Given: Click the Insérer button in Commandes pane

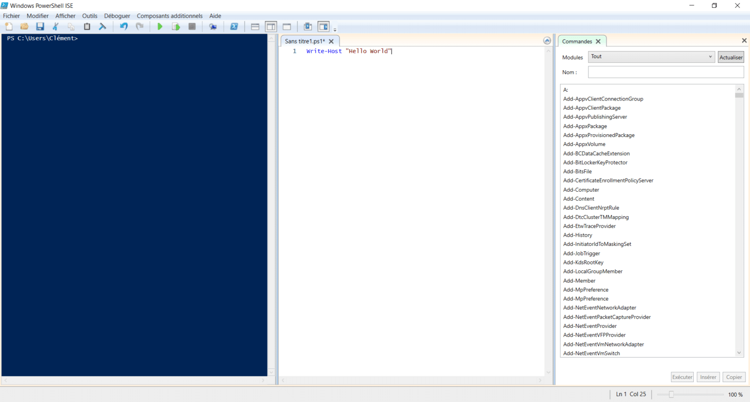Looking at the screenshot, I should (708, 377).
